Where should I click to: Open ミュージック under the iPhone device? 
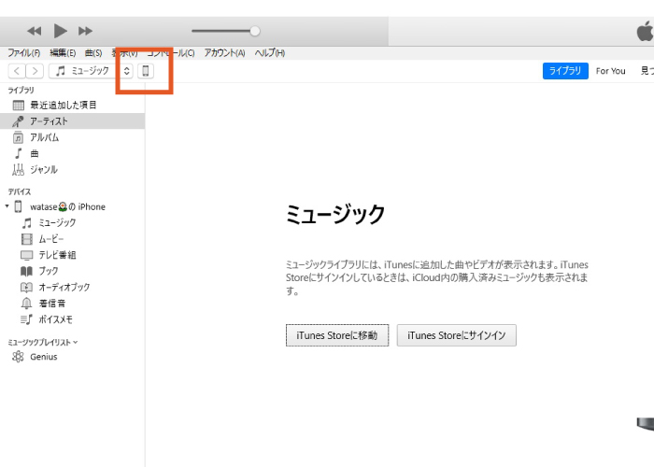[57, 223]
